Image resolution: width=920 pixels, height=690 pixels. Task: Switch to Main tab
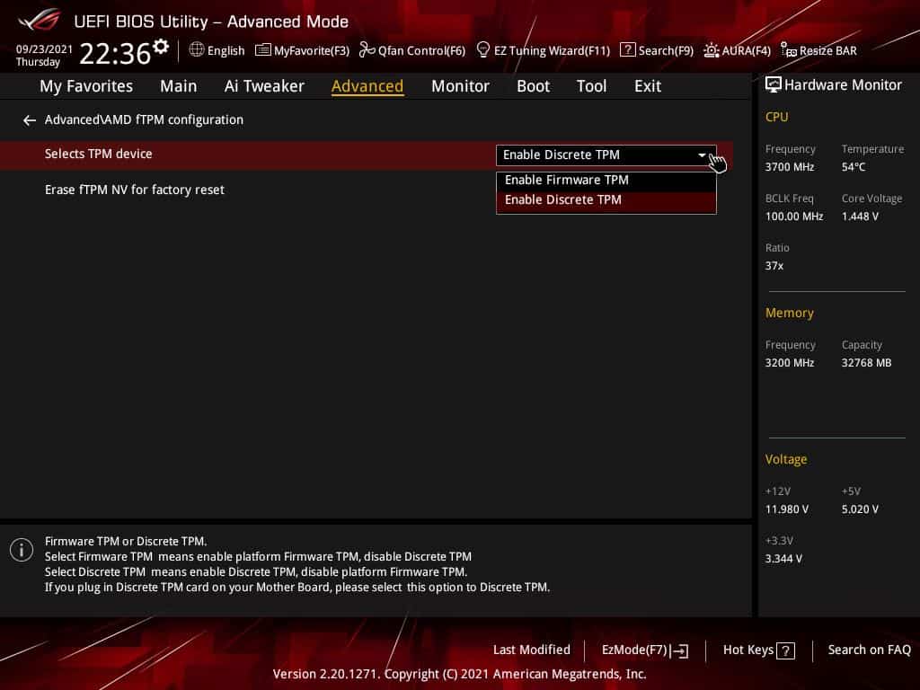179,86
